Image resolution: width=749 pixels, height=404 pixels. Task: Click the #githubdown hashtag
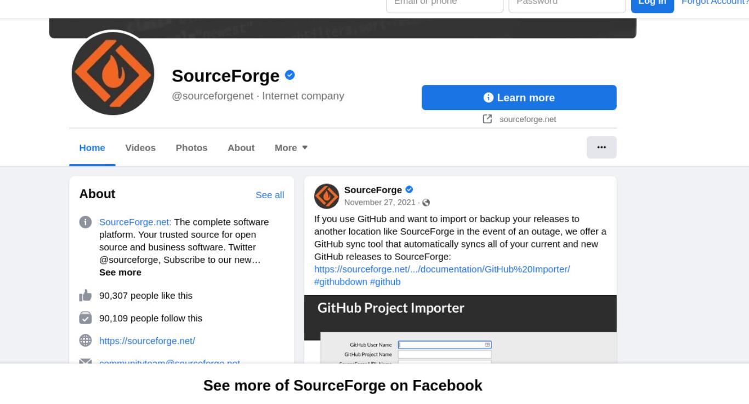[x=341, y=282]
